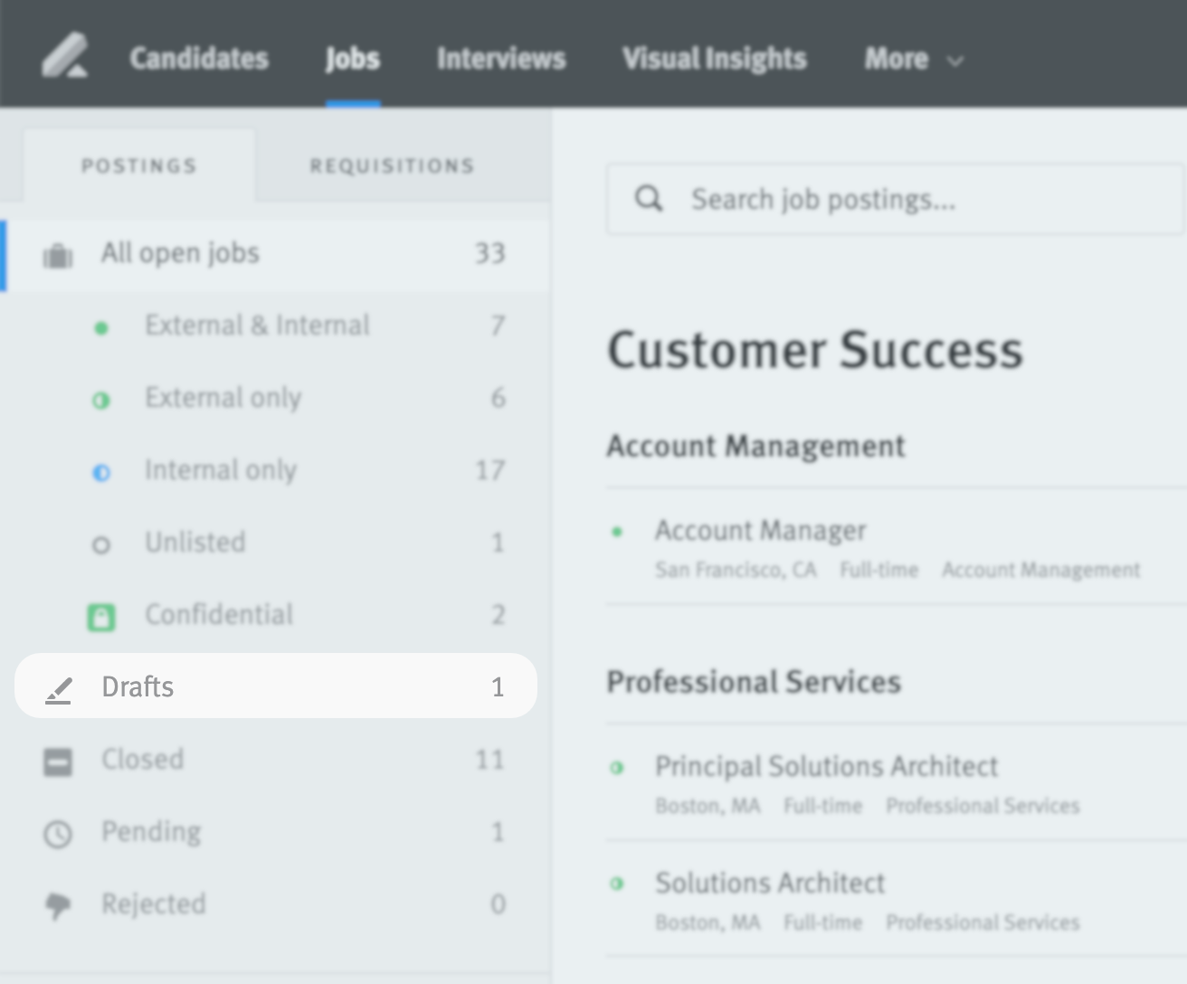Viewport: 1187px width, 984px height.
Task: Open the Candidates section
Action: (x=199, y=59)
